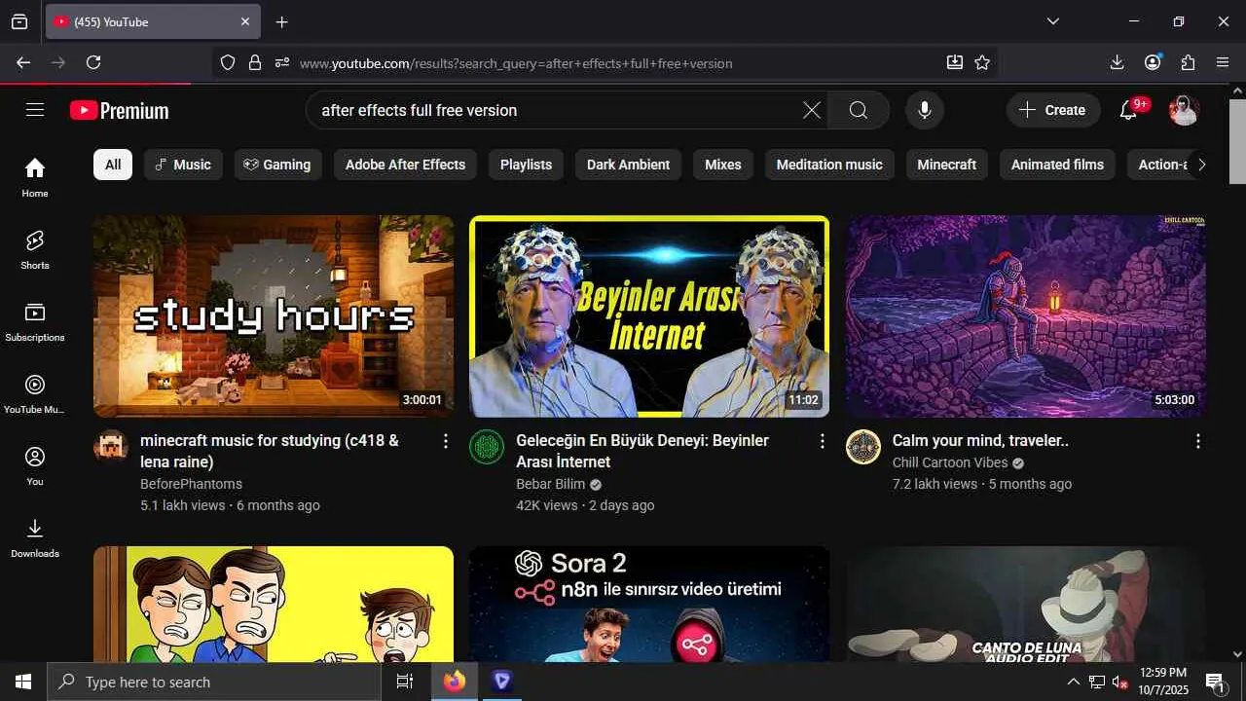Open minecraft music for studying title
Screen dimensions: 1246x701
[x=270, y=451]
